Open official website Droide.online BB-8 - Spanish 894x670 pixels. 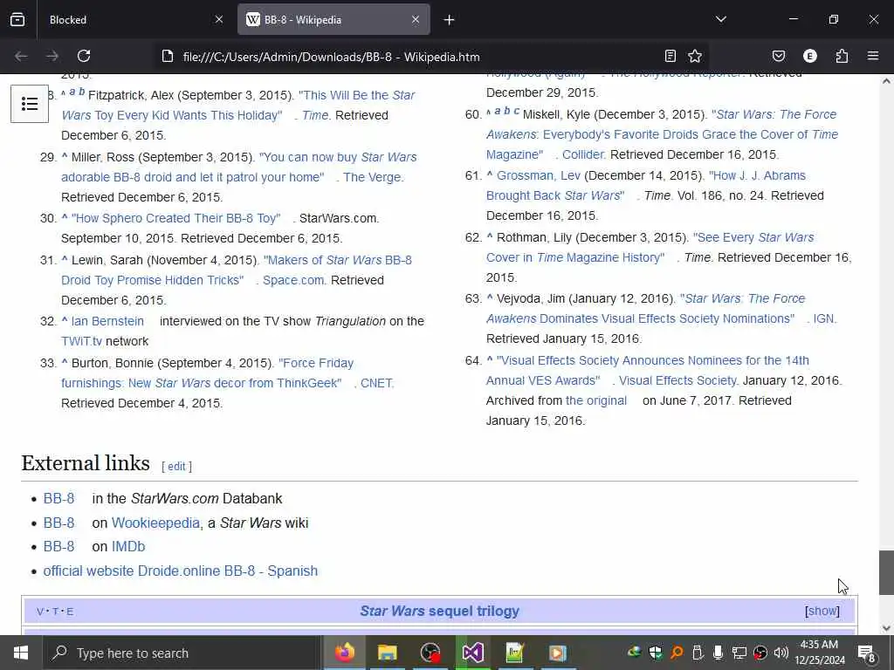[x=180, y=571]
